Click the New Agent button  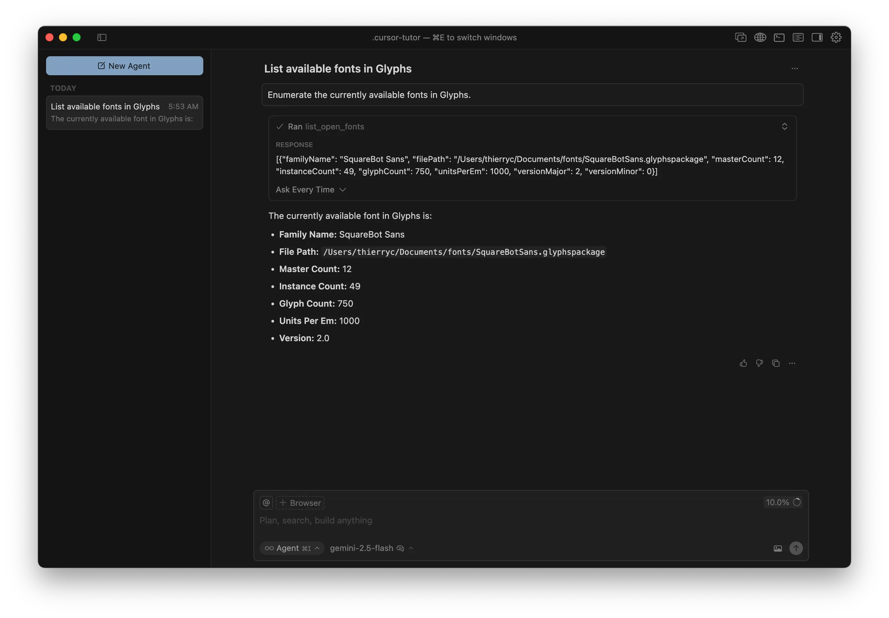tap(124, 66)
